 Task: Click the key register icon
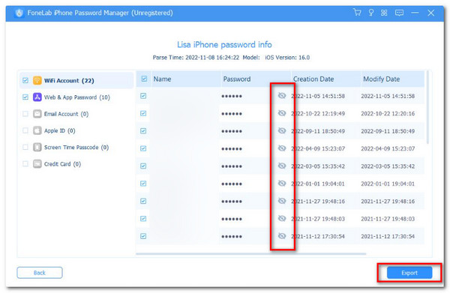click(x=370, y=13)
